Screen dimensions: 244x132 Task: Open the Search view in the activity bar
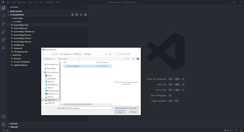tap(3, 16)
